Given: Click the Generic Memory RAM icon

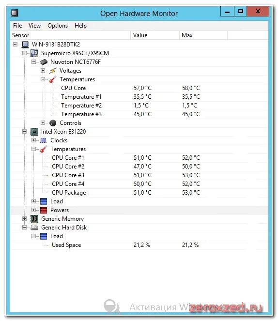Looking at the screenshot, I should click(34, 219).
